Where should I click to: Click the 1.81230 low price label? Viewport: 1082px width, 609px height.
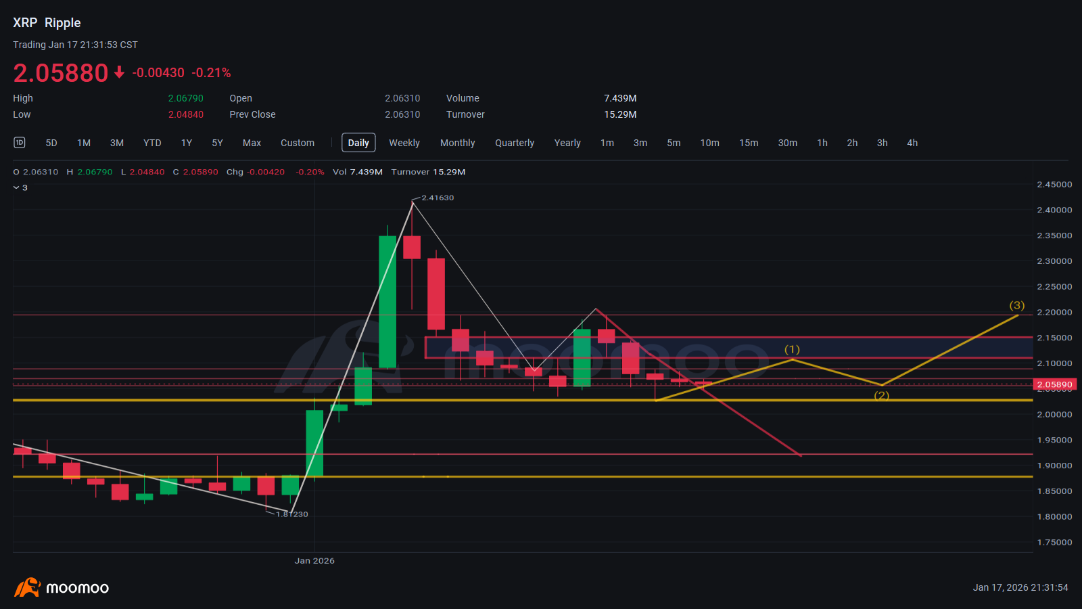click(292, 514)
